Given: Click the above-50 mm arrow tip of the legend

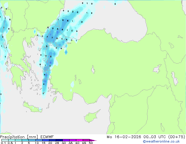Looking at the screenshot, I should coord(93,140).
